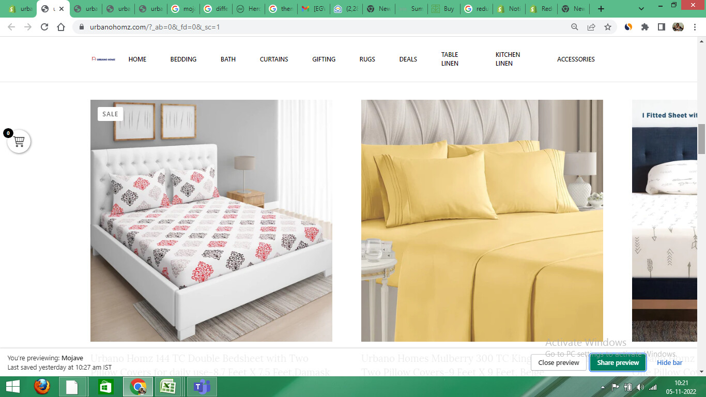
Task: View the site information lock icon
Action: point(81,27)
